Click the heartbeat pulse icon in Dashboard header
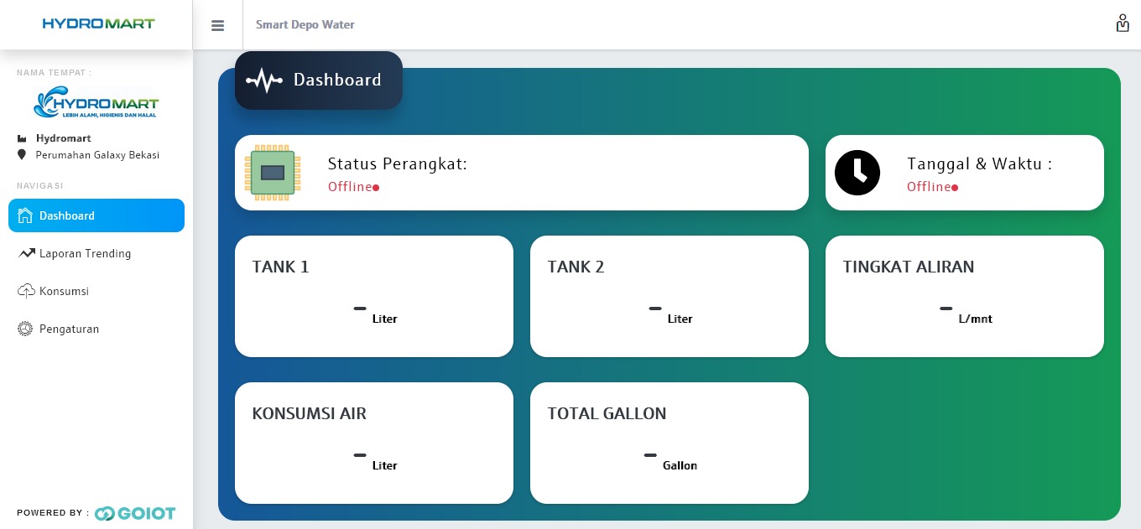The image size is (1141, 529). (264, 80)
